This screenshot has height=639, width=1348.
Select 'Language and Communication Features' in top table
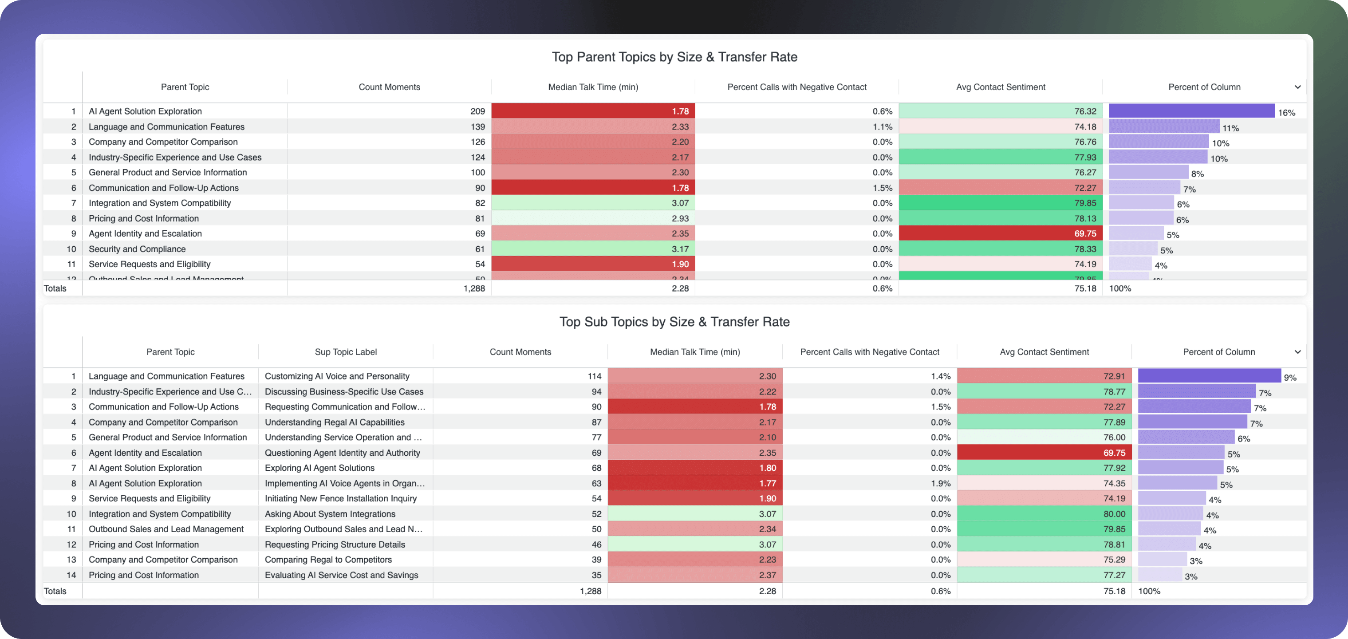(166, 126)
